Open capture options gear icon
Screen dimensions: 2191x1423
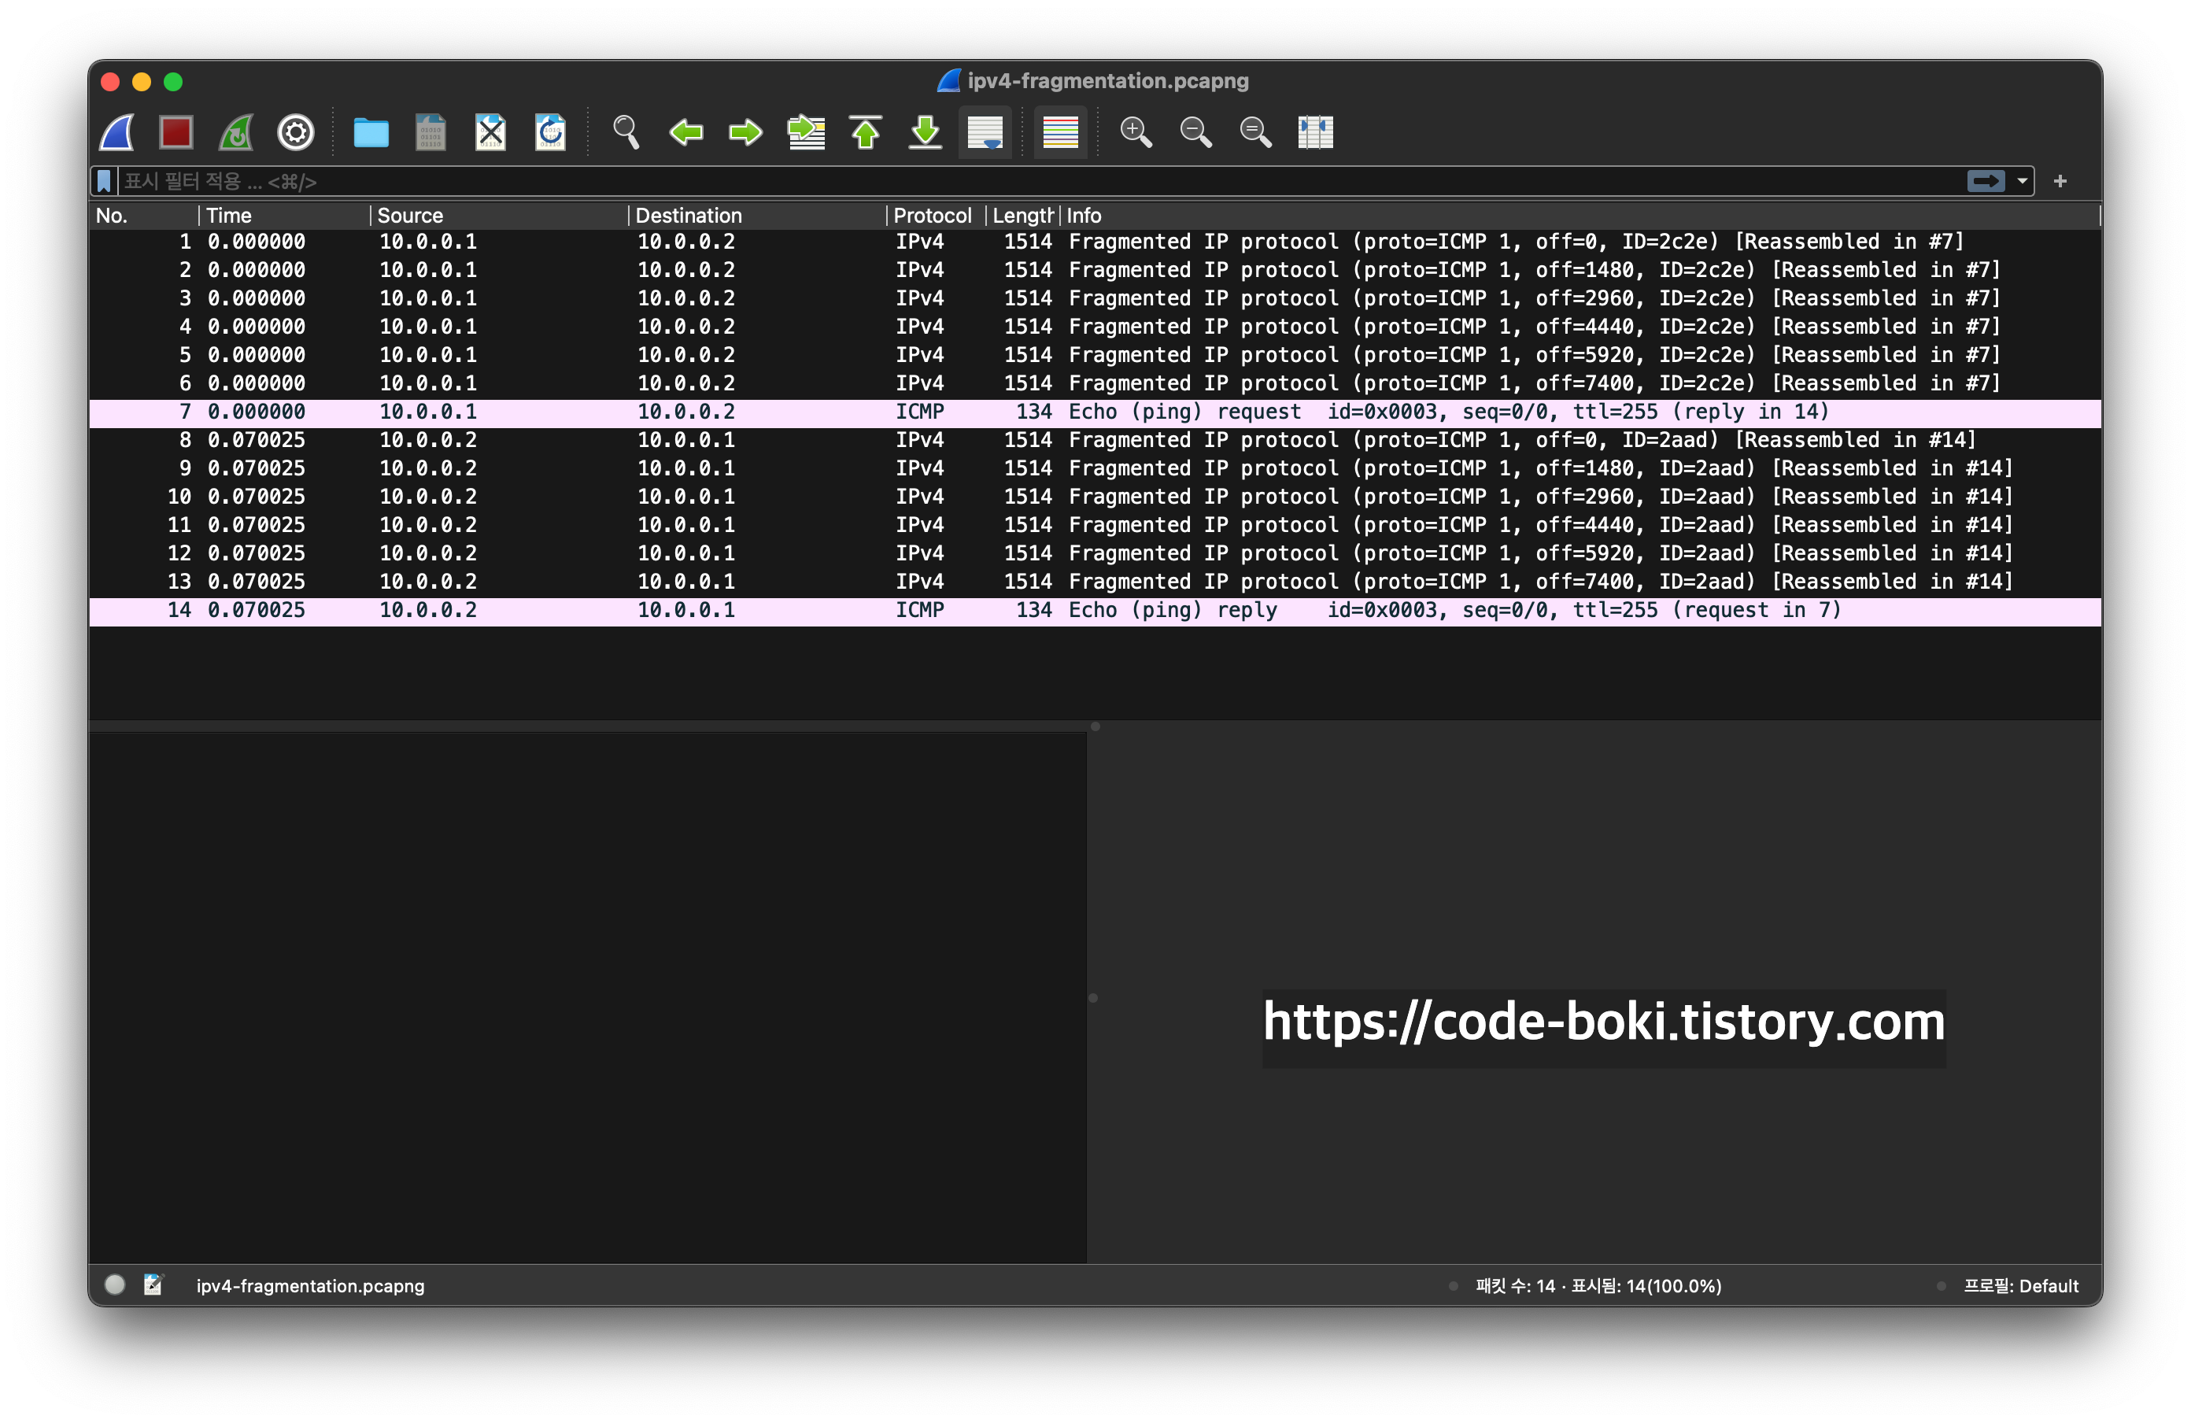pos(295,131)
